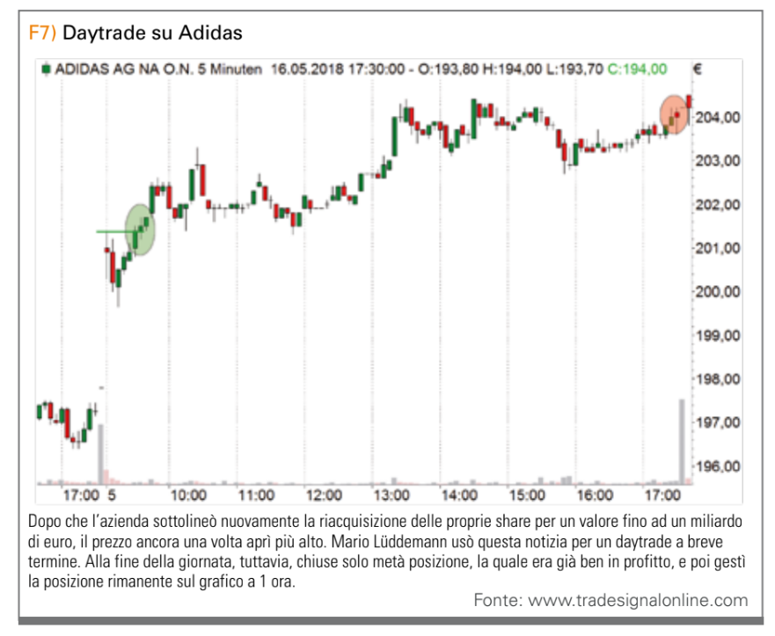Click the 196,00 price axis label

[x=720, y=466]
